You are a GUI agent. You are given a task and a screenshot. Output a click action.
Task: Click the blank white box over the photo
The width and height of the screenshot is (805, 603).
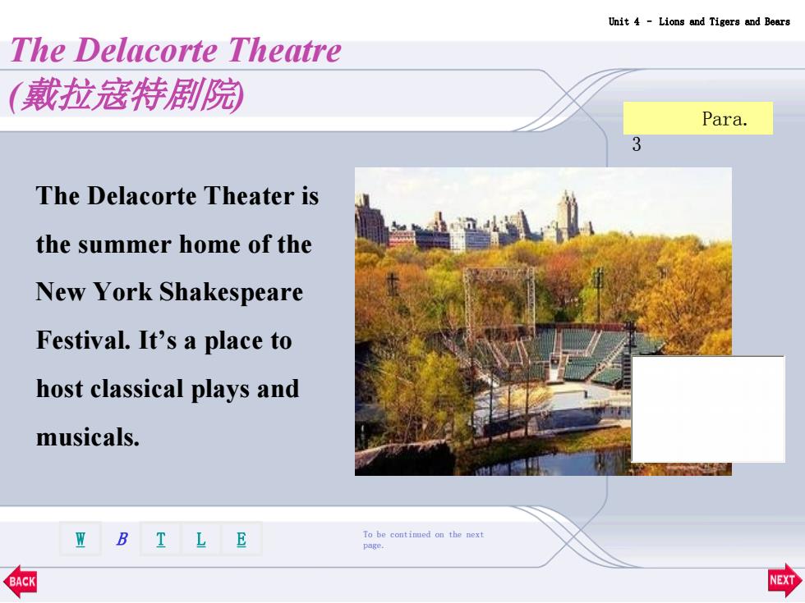pos(708,409)
